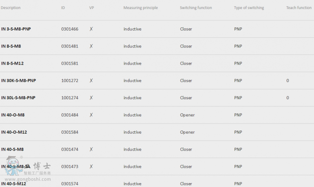Select the IN 40-O-M12 product name
The height and width of the screenshot is (187, 314).
14,132
